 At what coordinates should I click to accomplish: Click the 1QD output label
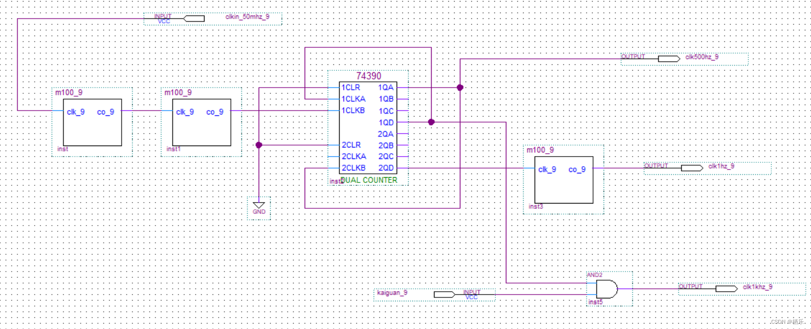tap(386, 123)
